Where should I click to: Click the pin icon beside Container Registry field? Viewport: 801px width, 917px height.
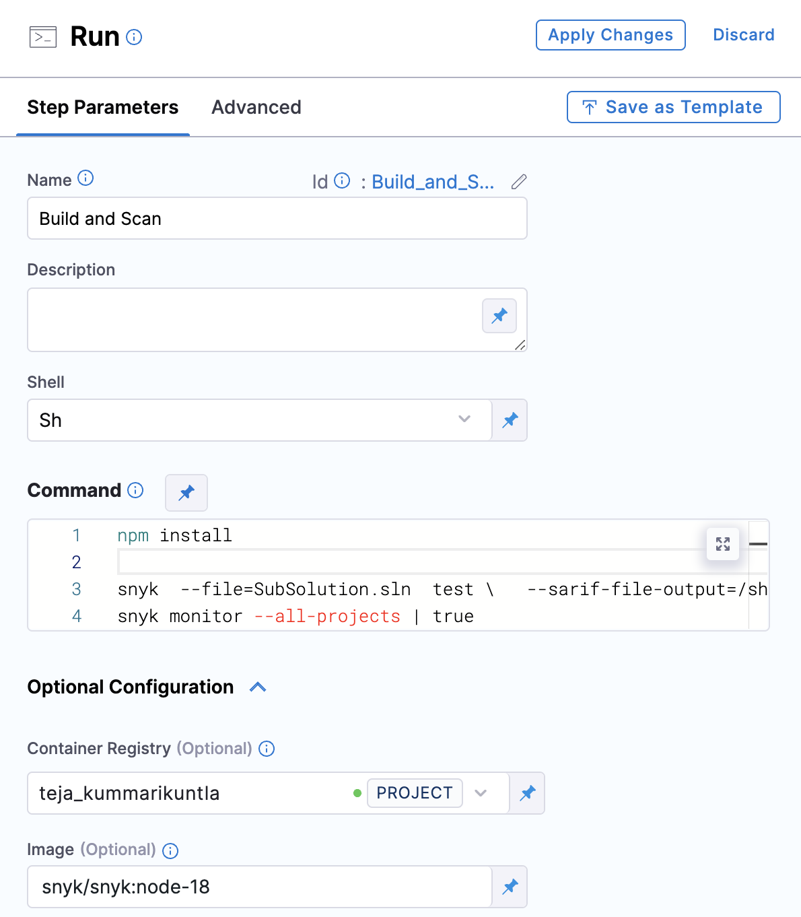[x=528, y=793]
